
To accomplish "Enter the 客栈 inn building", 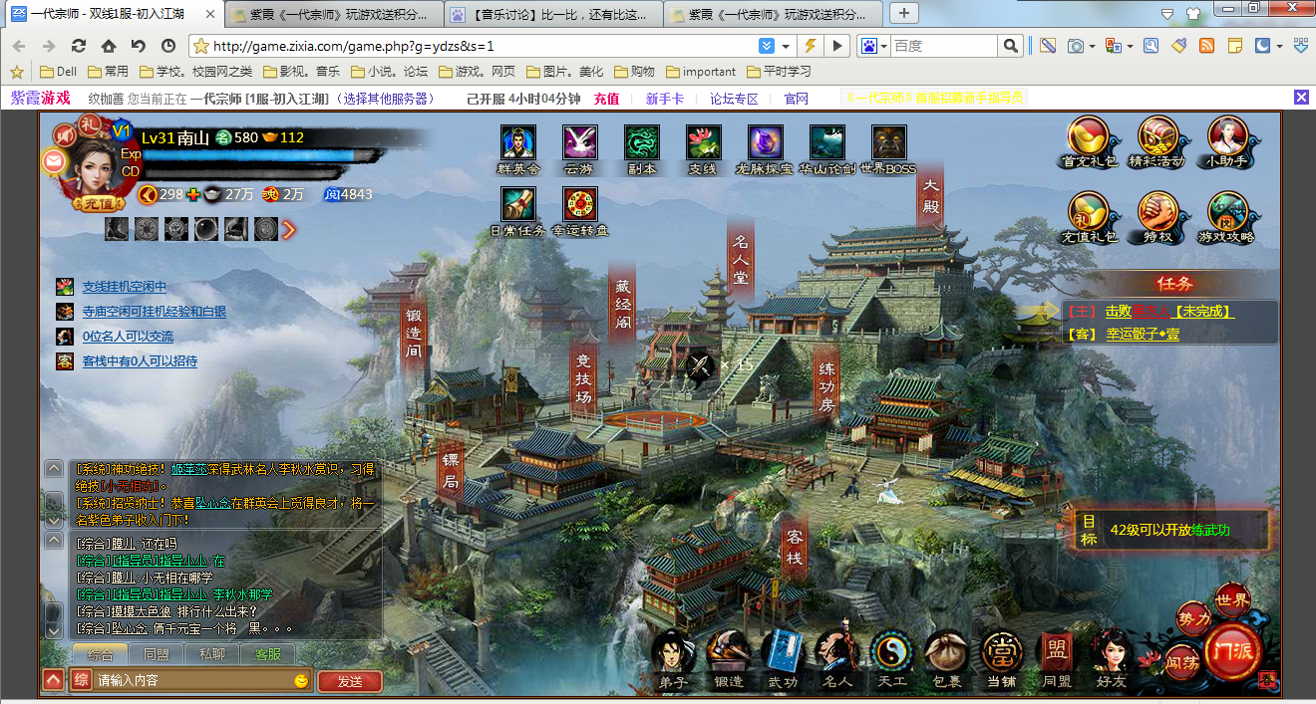I will click(795, 548).
